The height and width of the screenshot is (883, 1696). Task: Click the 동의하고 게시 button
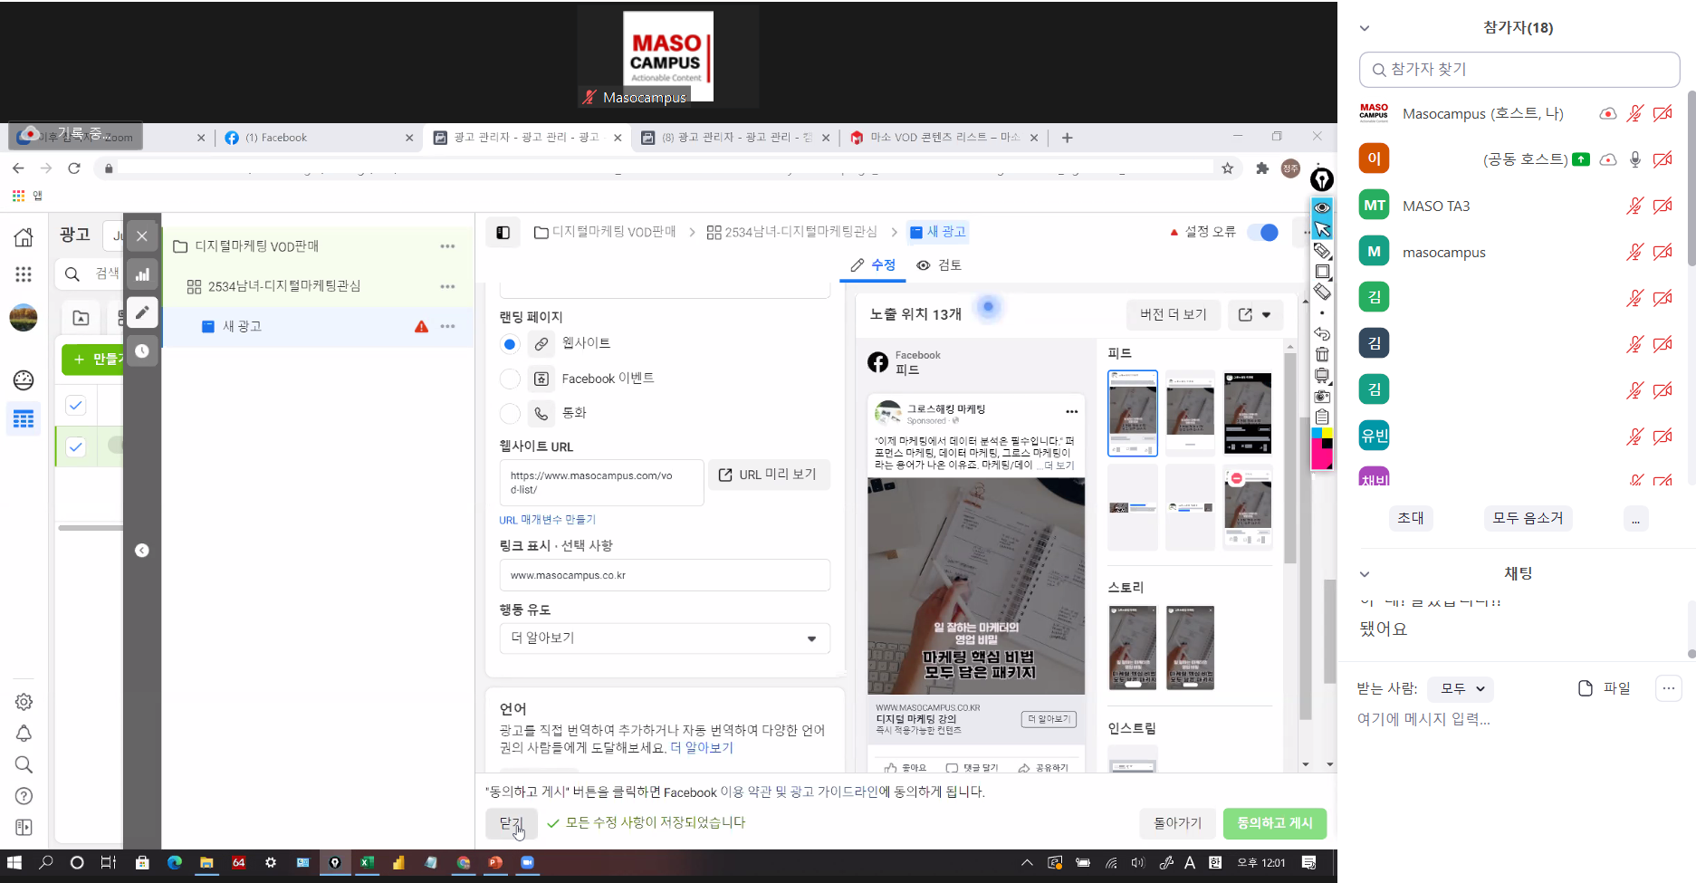point(1274,823)
